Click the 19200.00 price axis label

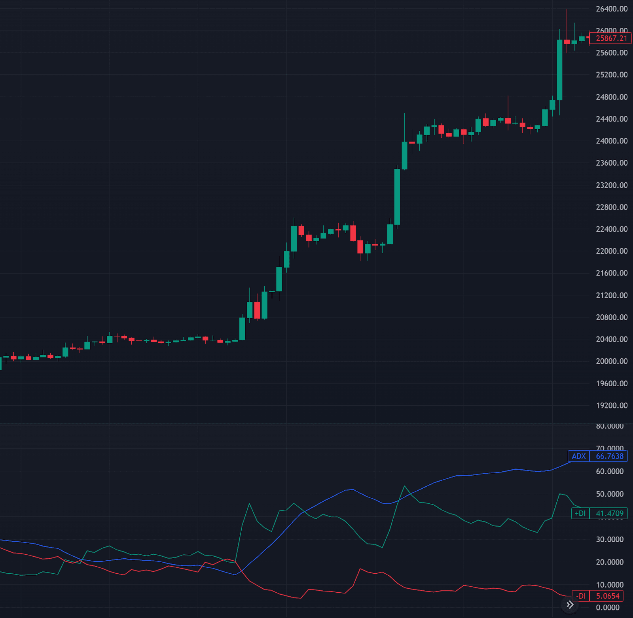click(612, 405)
